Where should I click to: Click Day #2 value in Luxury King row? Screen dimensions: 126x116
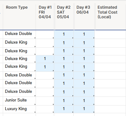click(64, 109)
